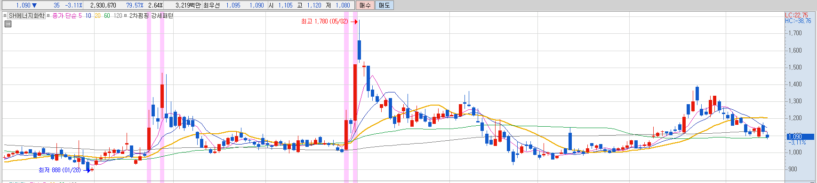Viewport: 817px width, 183px height.
Task: Select the 5-day moving average label
Action: [x=80, y=15]
